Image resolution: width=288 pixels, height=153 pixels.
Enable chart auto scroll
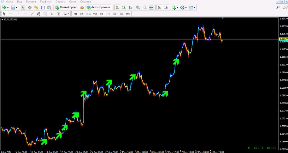pos(159,7)
